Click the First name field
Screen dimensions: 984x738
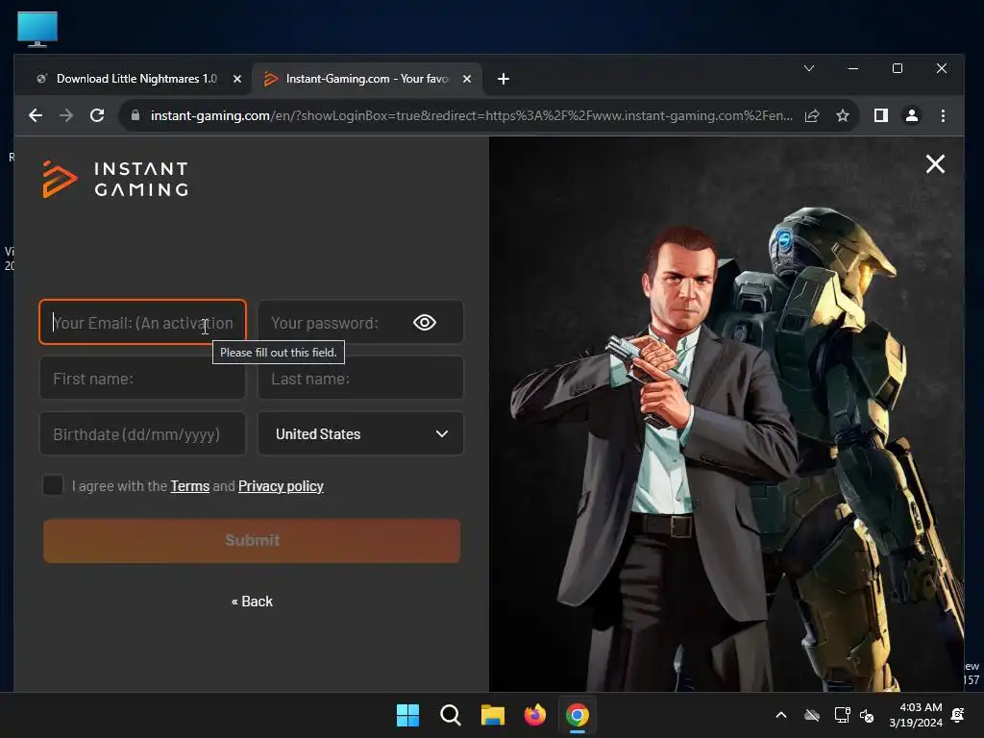click(x=142, y=379)
